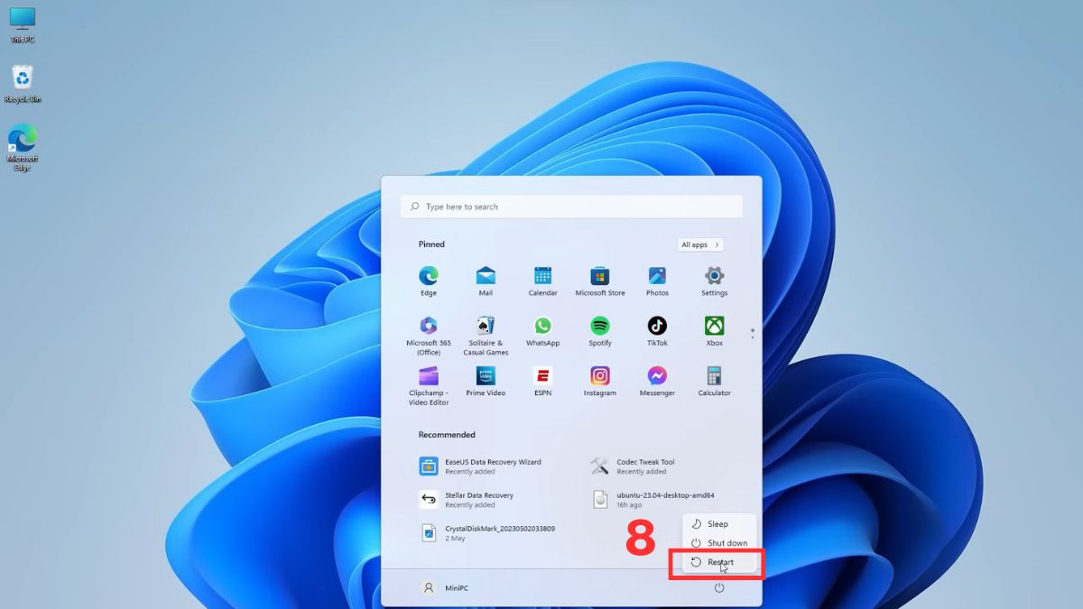
Task: Launch the Photos app
Action: tap(657, 281)
